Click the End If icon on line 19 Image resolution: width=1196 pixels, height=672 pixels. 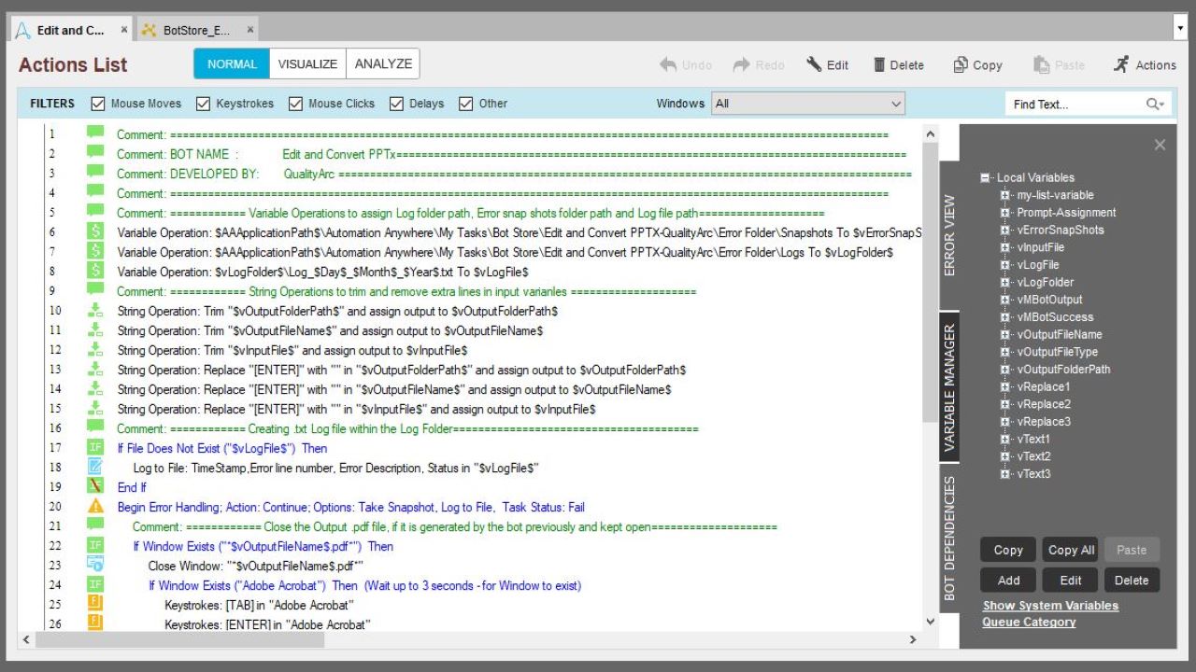(95, 486)
